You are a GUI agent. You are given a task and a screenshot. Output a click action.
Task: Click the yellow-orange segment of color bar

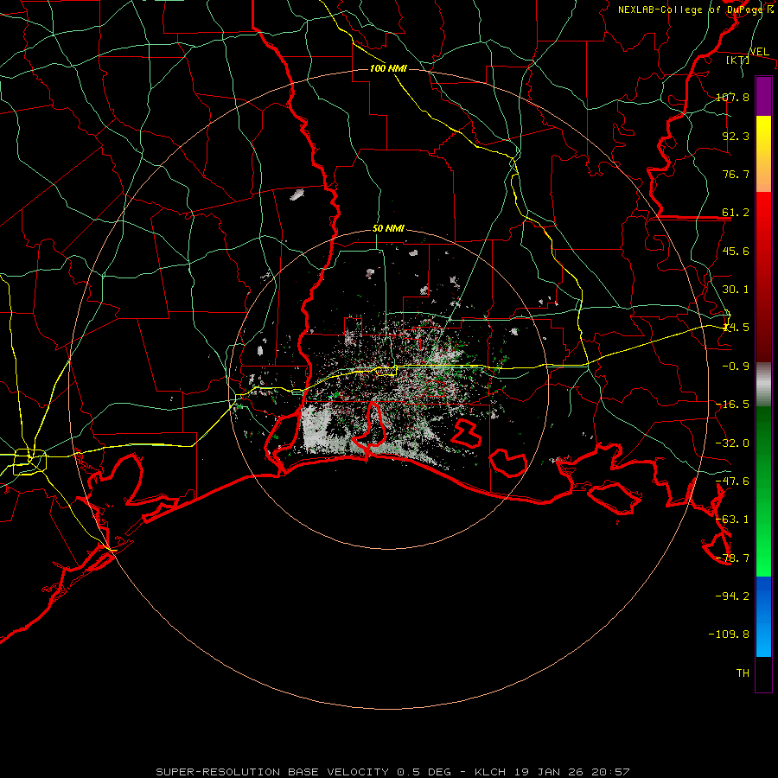click(x=763, y=154)
